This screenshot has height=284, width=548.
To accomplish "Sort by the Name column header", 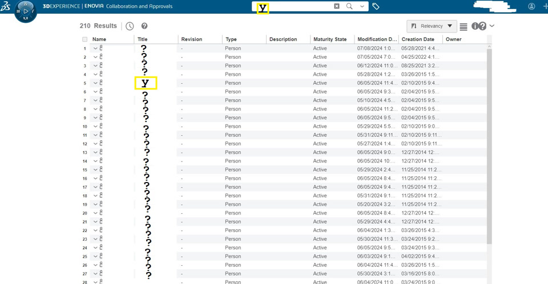I will pyautogui.click(x=99, y=39).
